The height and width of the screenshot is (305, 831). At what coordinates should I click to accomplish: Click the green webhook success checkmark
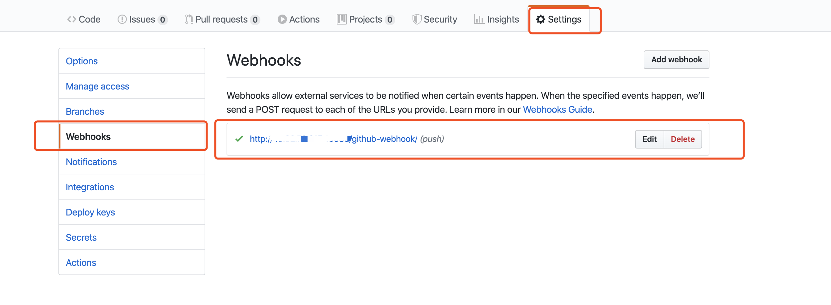pos(239,139)
